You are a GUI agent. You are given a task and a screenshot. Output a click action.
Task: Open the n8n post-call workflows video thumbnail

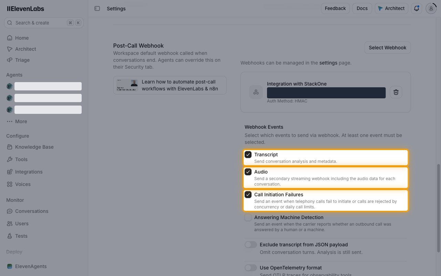[127, 85]
